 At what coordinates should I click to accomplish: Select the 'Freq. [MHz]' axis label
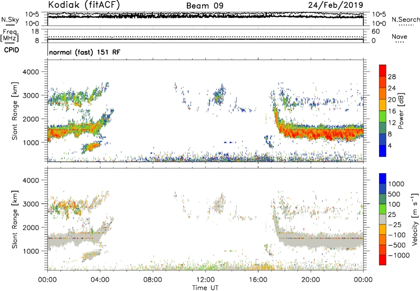point(10,35)
